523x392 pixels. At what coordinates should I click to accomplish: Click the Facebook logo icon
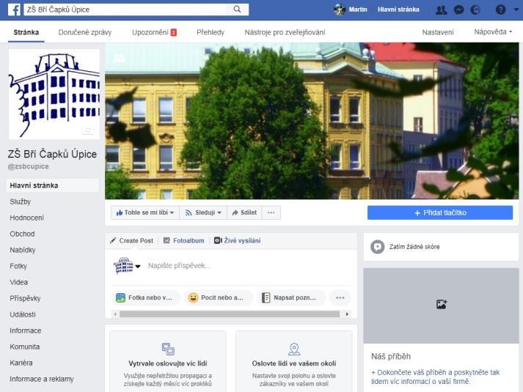coord(14,10)
